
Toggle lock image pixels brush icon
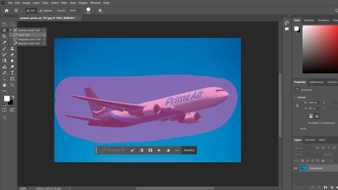click(308, 161)
